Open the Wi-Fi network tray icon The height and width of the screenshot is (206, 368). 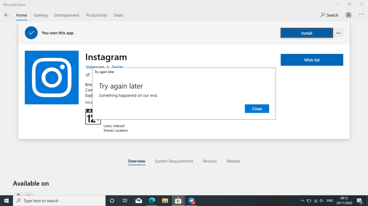316,201
